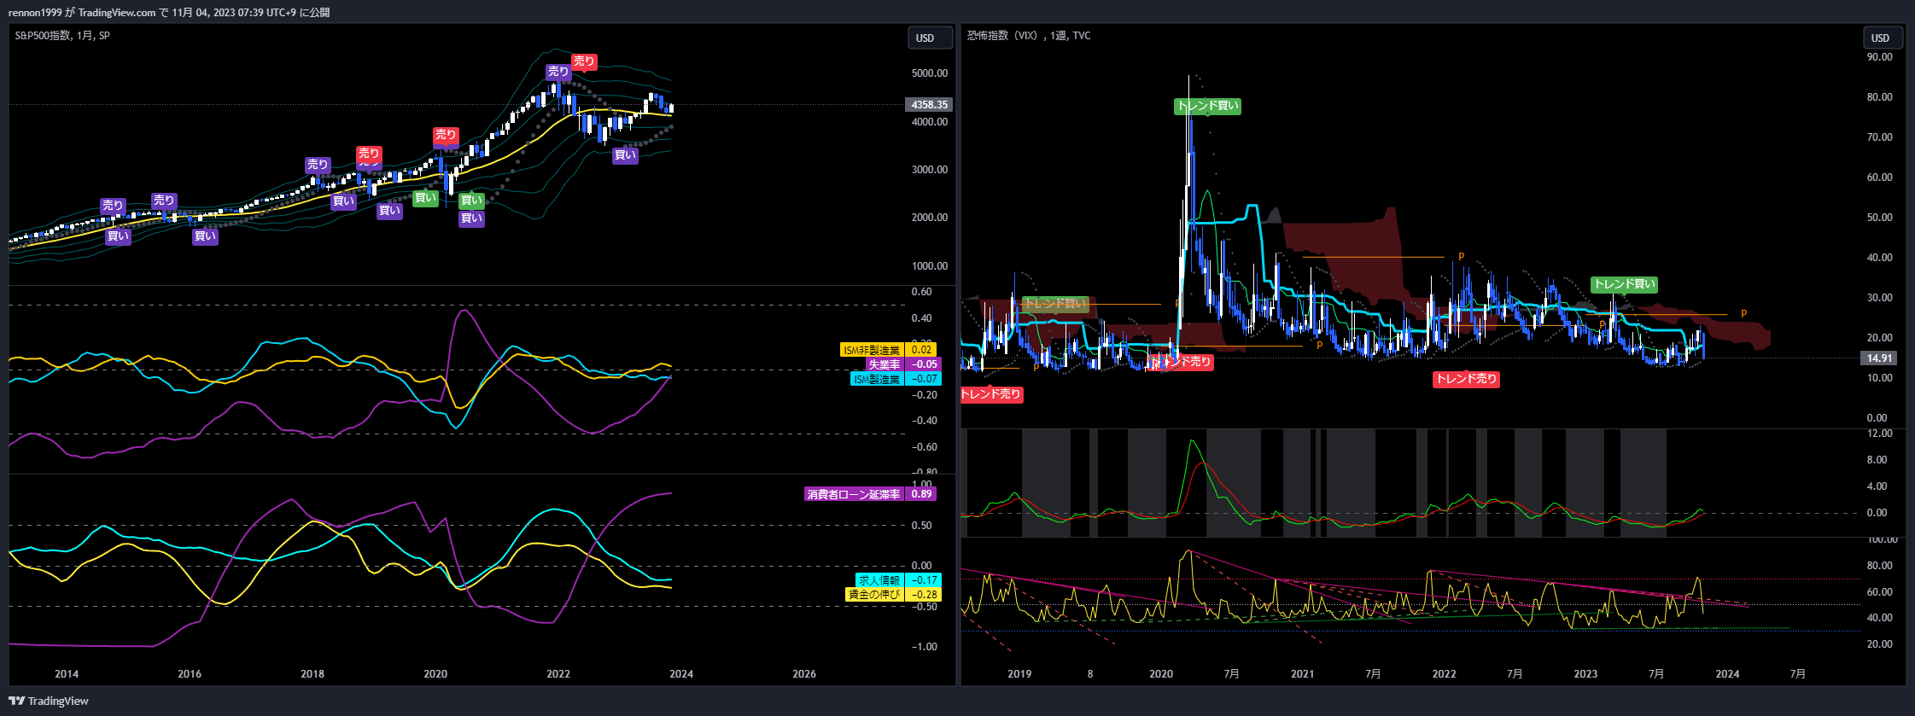
Task: Click the 5000.00 price axis label
Action: tap(930, 73)
